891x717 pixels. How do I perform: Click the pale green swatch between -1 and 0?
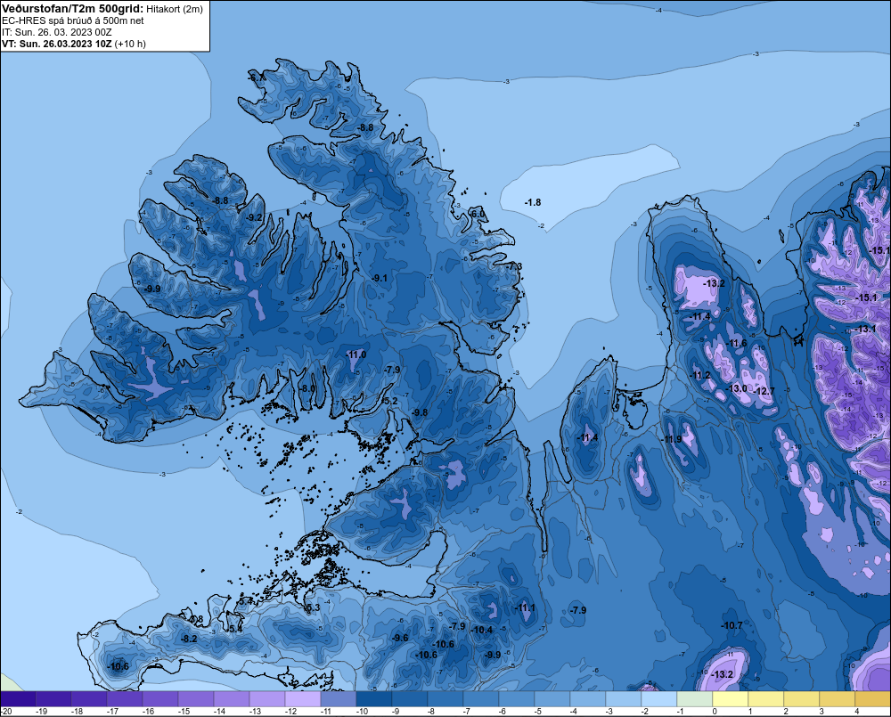tap(694, 698)
